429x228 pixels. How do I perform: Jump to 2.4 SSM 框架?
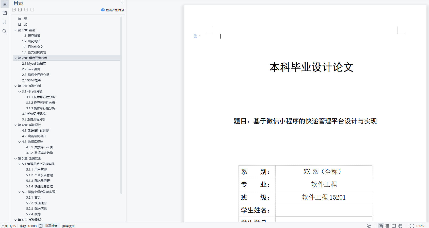[31, 80]
